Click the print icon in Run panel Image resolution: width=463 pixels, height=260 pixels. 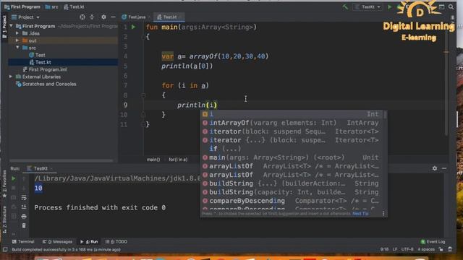coord(24,217)
